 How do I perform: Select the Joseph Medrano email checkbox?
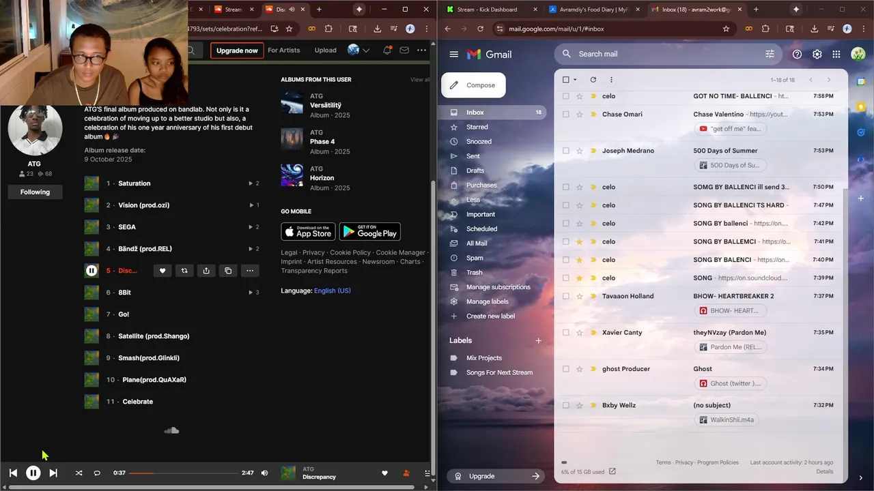pos(565,151)
